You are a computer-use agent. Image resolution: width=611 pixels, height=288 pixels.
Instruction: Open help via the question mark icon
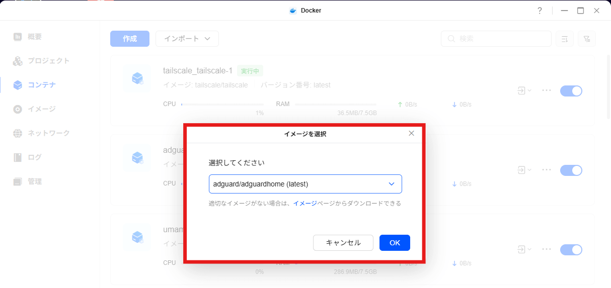(540, 11)
